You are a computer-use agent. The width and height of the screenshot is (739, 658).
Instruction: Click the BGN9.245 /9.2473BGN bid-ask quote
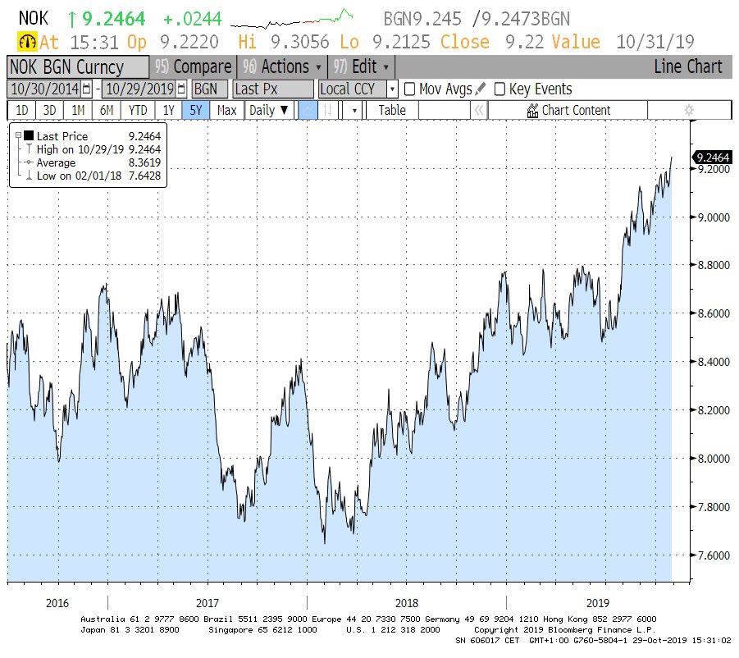tap(477, 20)
